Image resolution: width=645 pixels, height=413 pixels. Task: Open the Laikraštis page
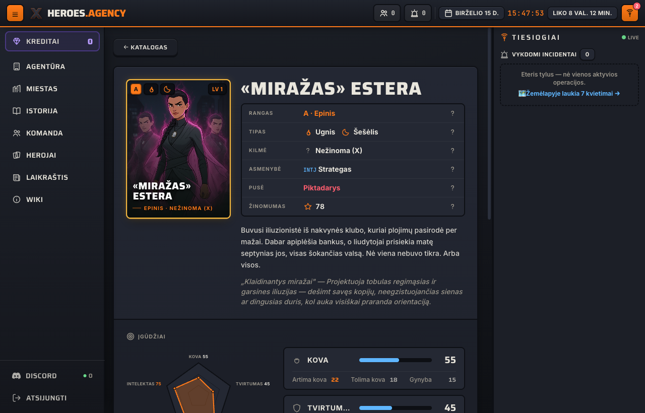click(52, 177)
